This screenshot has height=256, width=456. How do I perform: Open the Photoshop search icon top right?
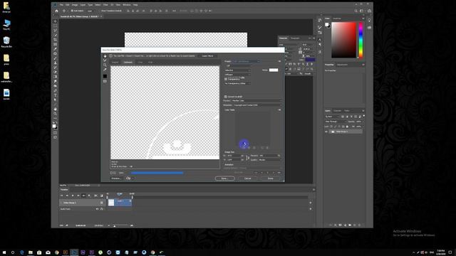click(x=356, y=11)
